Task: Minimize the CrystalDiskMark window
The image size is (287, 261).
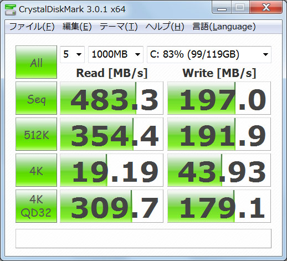Action: 222,8
